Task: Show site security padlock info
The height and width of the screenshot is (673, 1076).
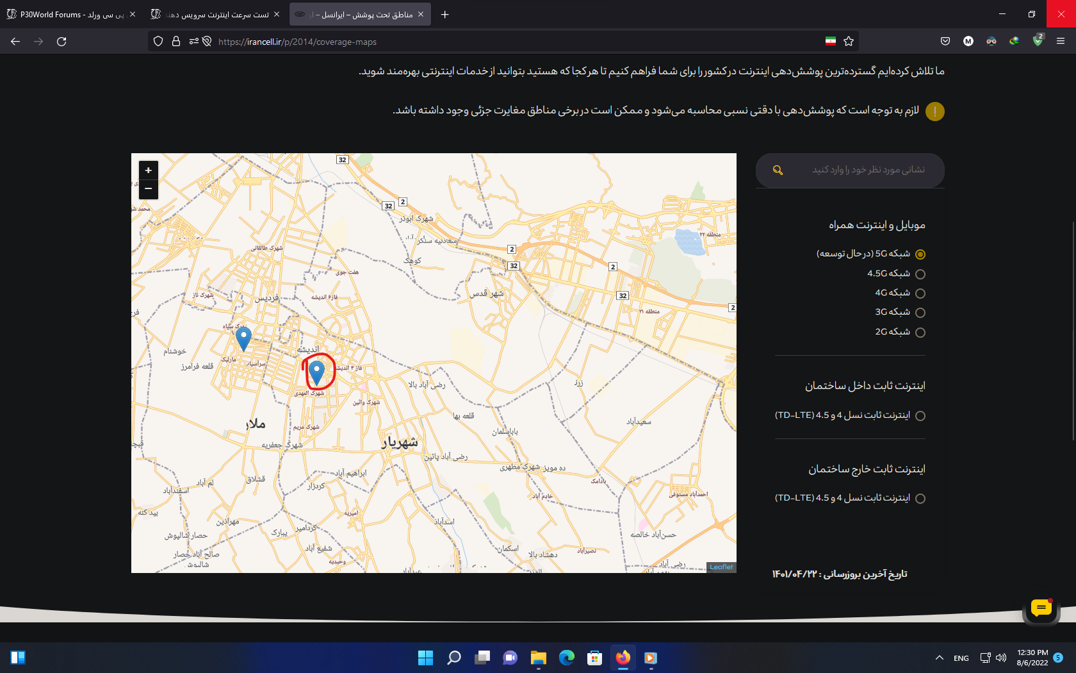Action: click(176, 41)
